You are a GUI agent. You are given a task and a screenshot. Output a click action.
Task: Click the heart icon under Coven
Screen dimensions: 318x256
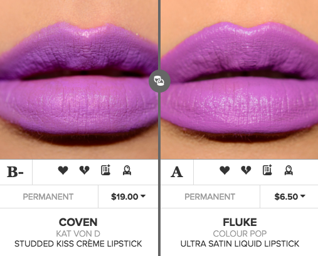[x=63, y=170]
